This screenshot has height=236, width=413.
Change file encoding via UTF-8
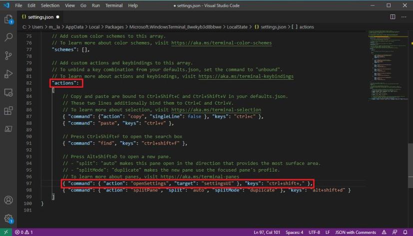[314, 233]
